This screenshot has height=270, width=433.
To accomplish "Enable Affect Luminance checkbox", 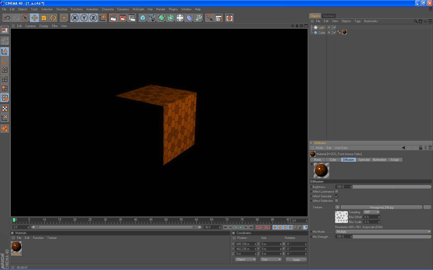I will [x=337, y=192].
